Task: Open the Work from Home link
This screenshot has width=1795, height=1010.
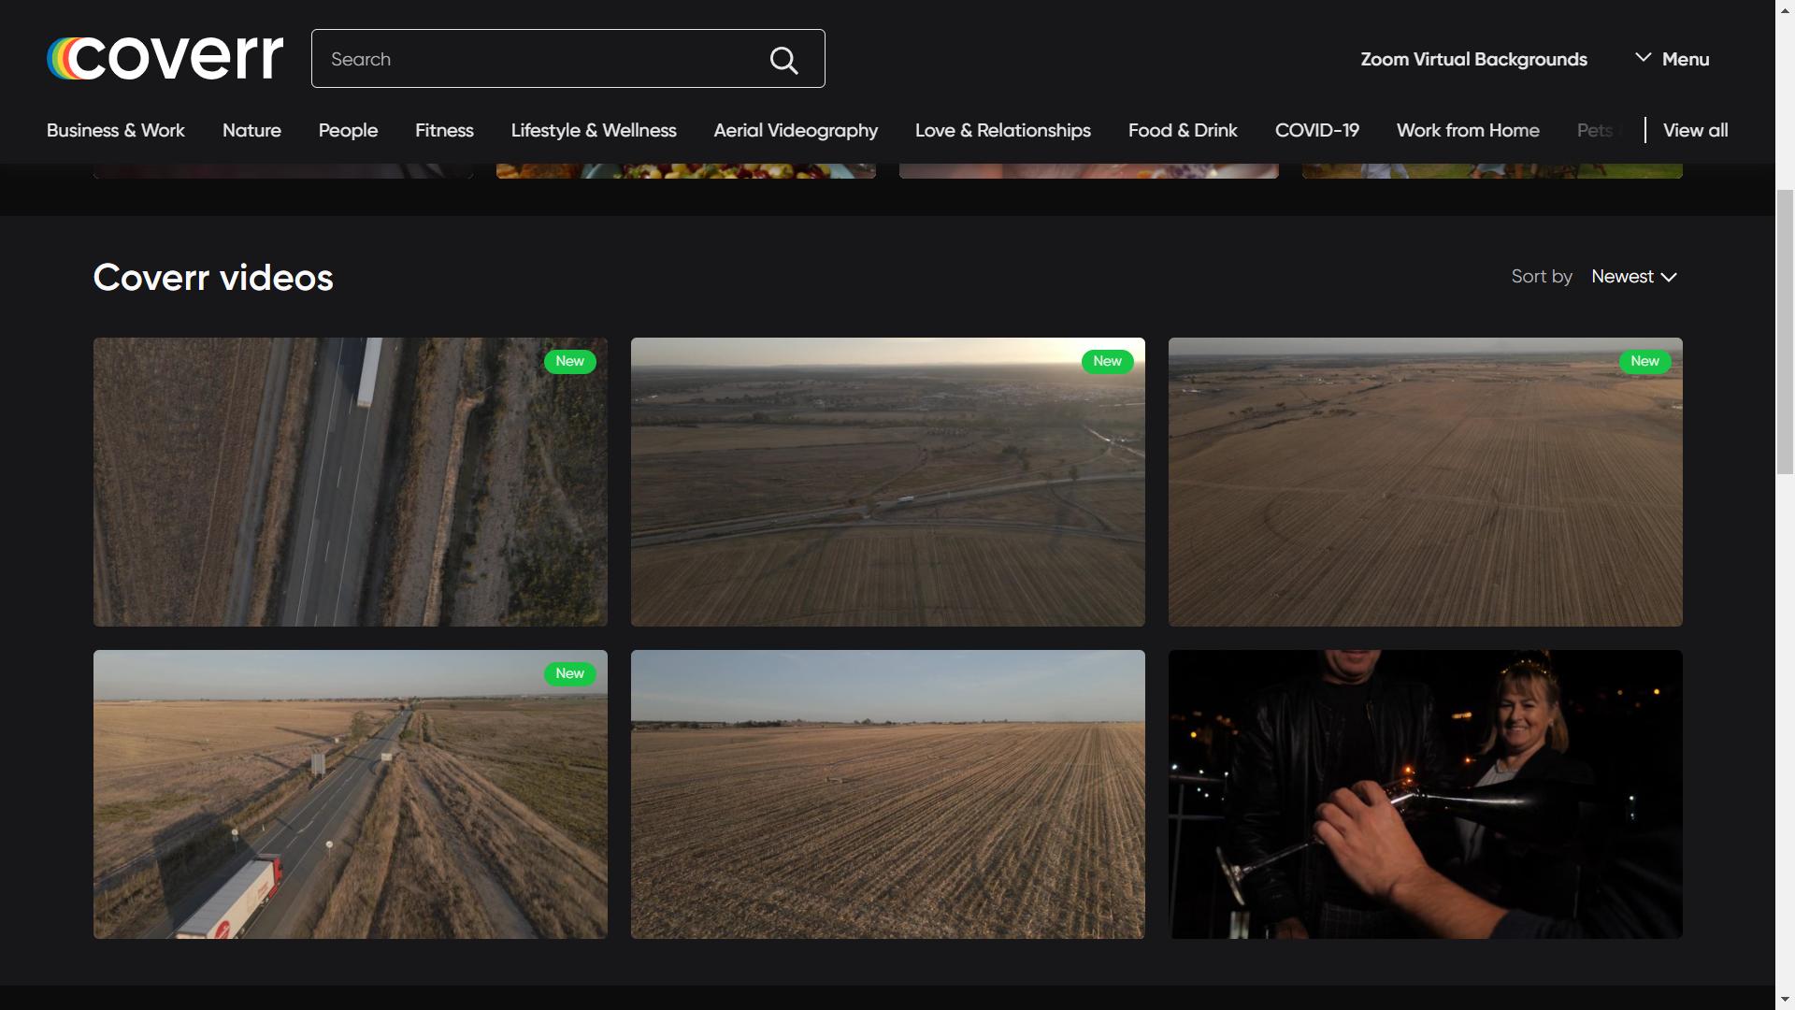Action: point(1468,130)
